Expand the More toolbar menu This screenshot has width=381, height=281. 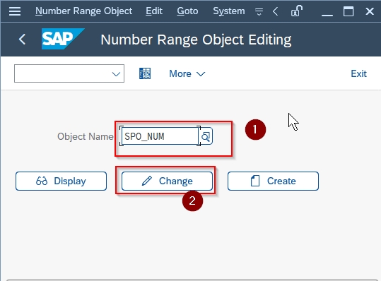pos(187,73)
